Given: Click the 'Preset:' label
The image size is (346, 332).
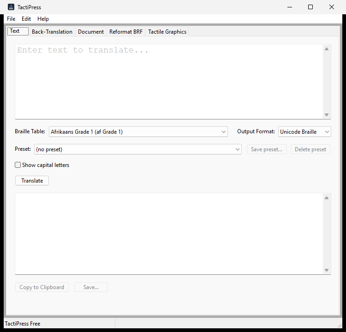Looking at the screenshot, I should click(x=23, y=149).
